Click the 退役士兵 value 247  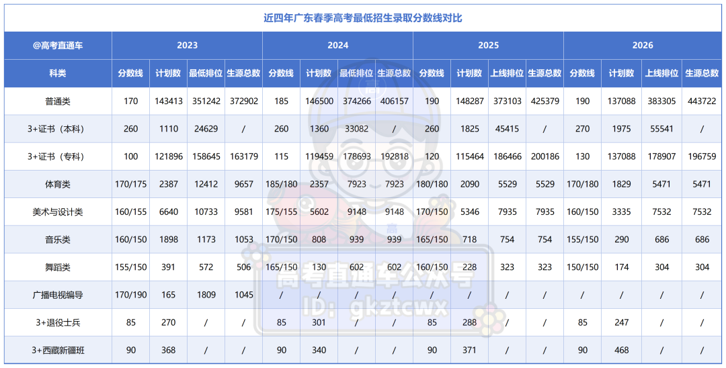(621, 323)
